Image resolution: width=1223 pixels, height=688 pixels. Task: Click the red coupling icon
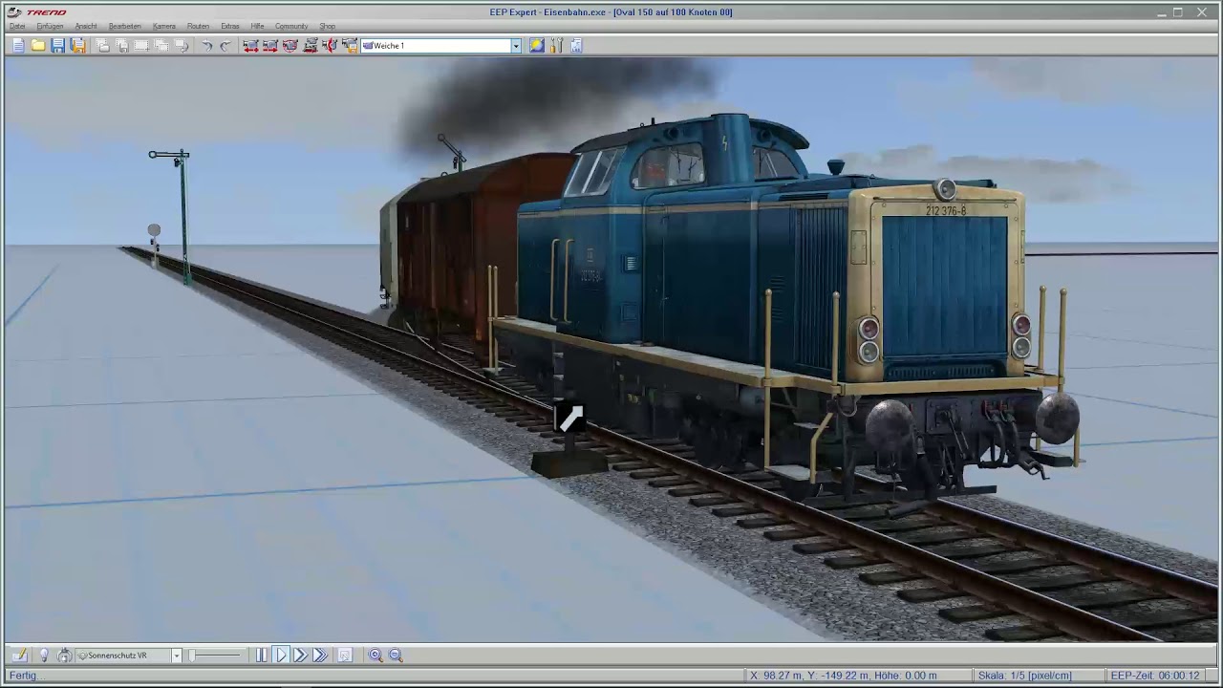tap(330, 45)
